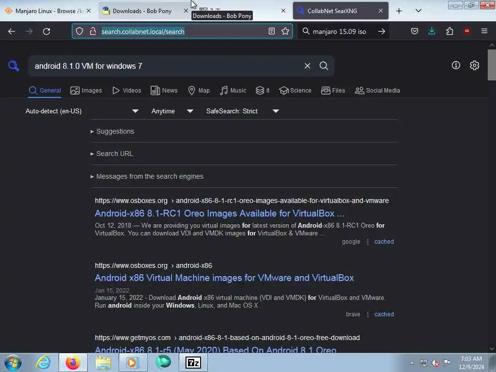Select the News search category
The width and height of the screenshot is (496, 372).
click(x=164, y=91)
